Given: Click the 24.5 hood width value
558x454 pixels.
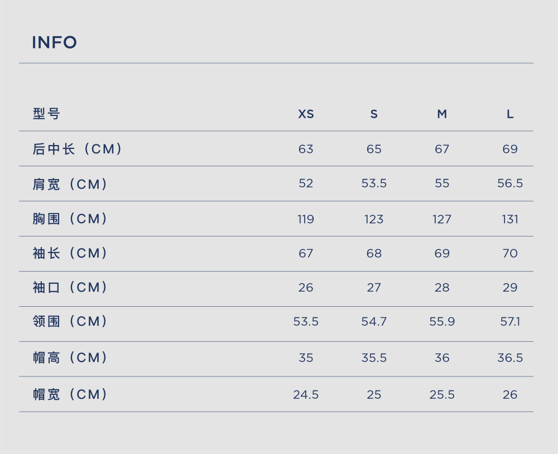Looking at the screenshot, I should coord(306,394).
